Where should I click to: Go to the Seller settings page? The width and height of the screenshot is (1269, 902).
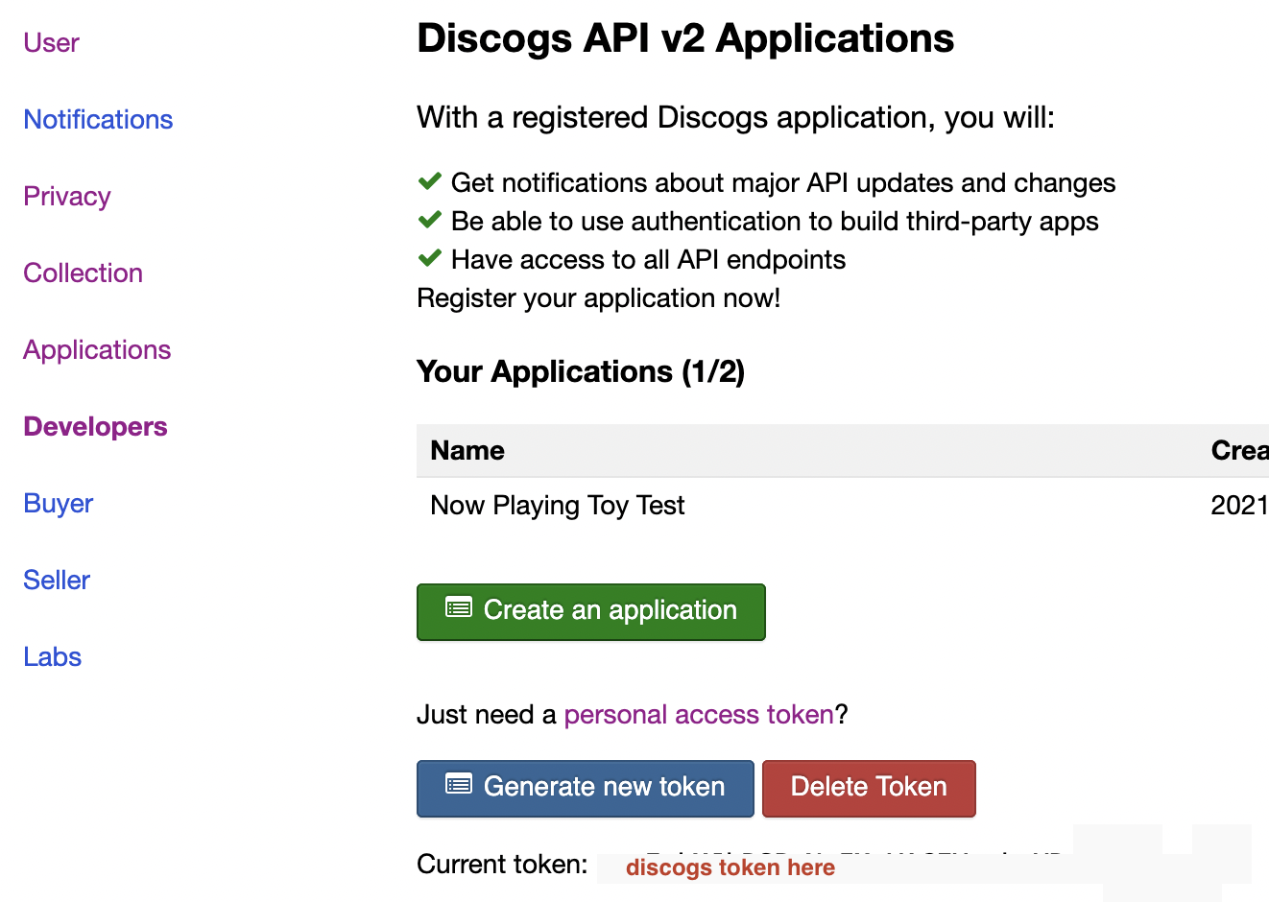(57, 581)
